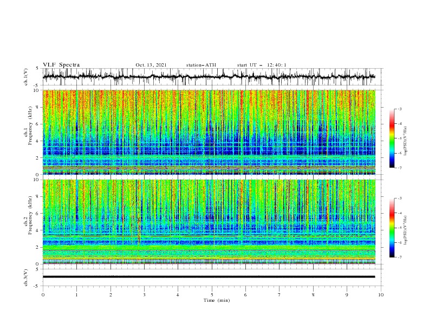
Task: Click inside the ch.1 spectrogram panel
Action: coord(209,132)
